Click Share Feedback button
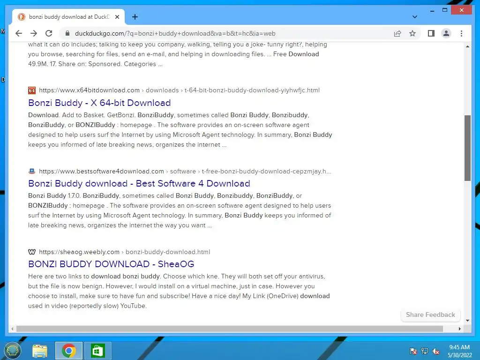Image resolution: width=480 pixels, height=360 pixels. click(x=430, y=315)
